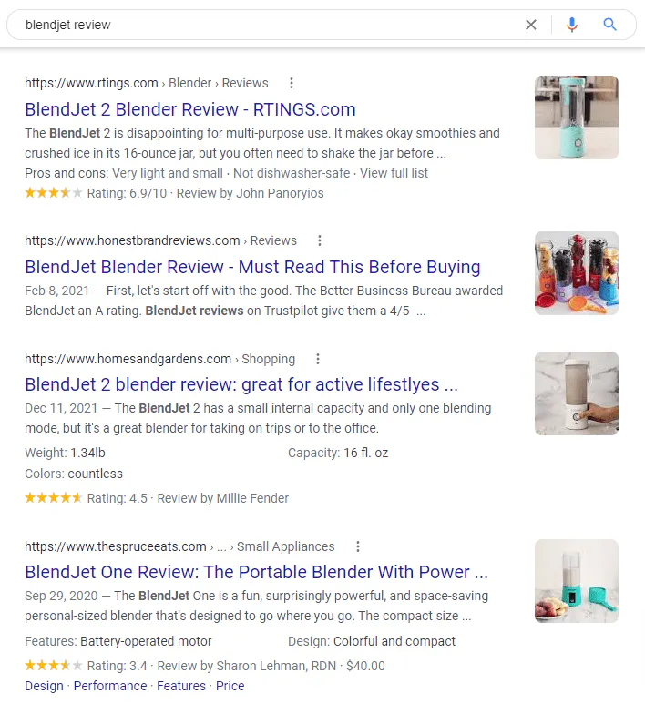
Task: Jump to the Design section sitelink
Action: tap(44, 686)
